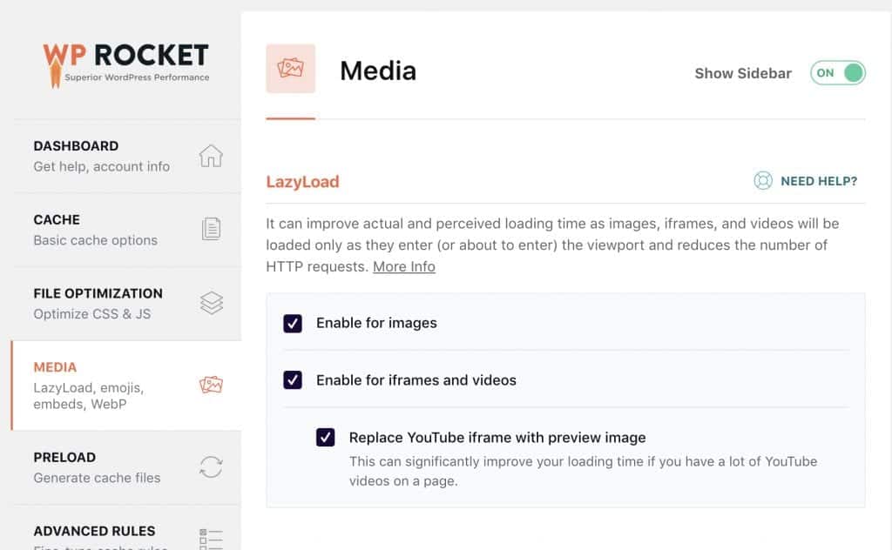The image size is (892, 550).
Task: Click the Preload refresh arrows icon
Action: coord(211,466)
